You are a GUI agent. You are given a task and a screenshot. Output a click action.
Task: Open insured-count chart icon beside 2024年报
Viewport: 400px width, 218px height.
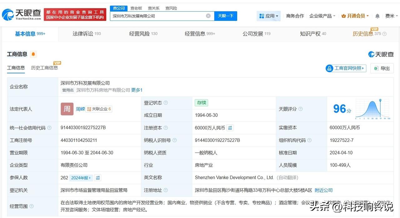[98, 178]
